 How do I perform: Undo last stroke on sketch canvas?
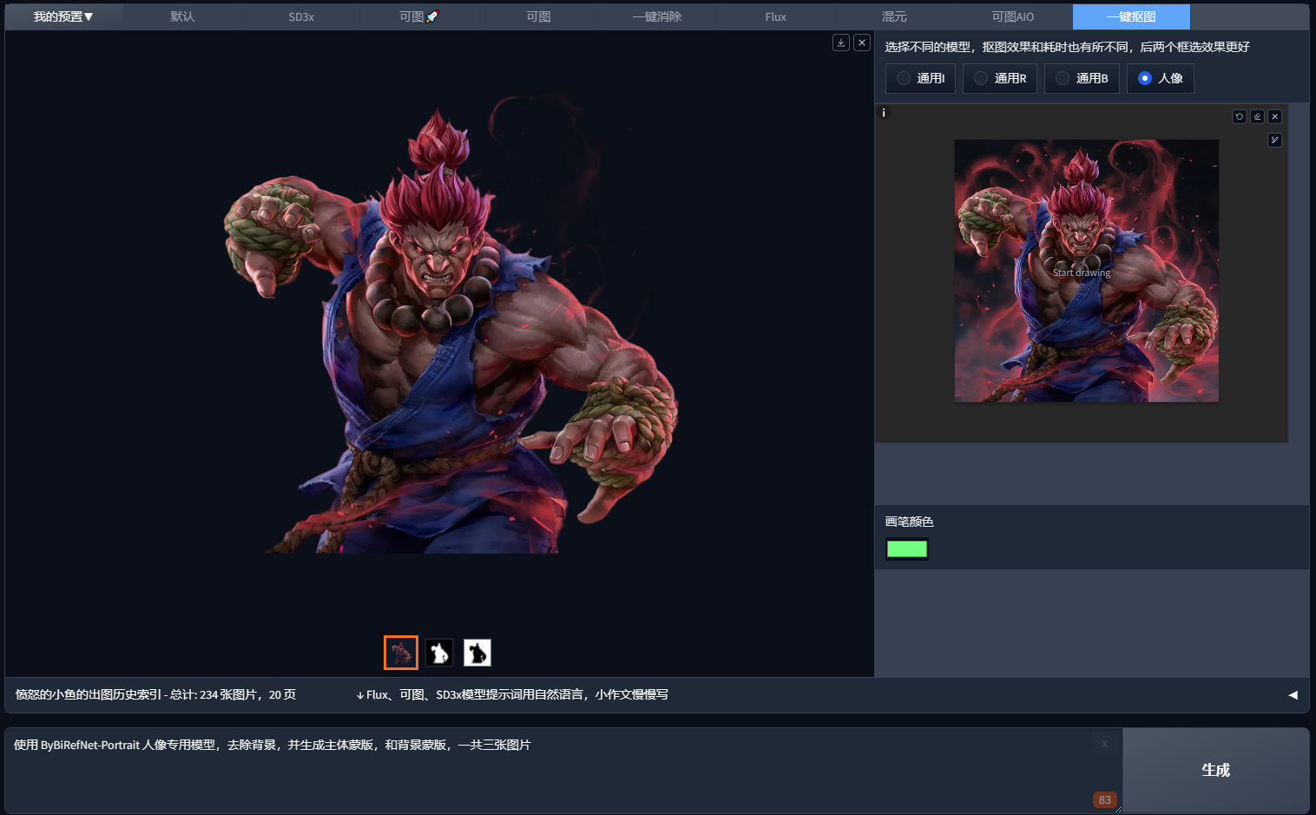coord(1240,116)
